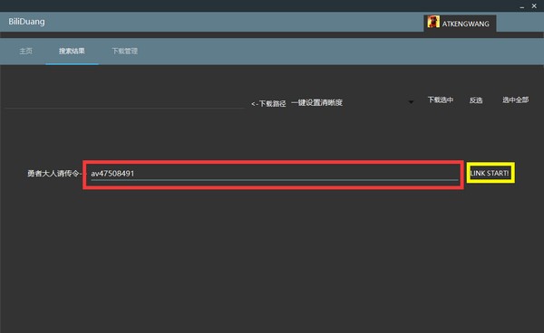The image size is (544, 333).
Task: Click the <-下载路径 label
Action: [x=268, y=103]
